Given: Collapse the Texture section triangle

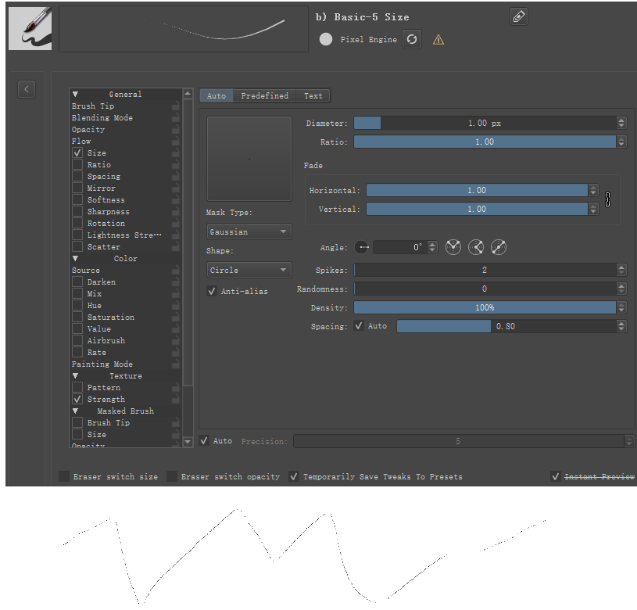Looking at the screenshot, I should tap(75, 376).
